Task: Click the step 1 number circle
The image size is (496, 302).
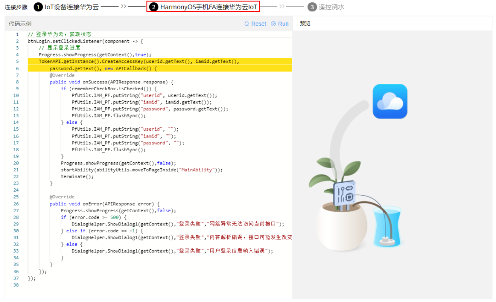Action: coord(38,7)
